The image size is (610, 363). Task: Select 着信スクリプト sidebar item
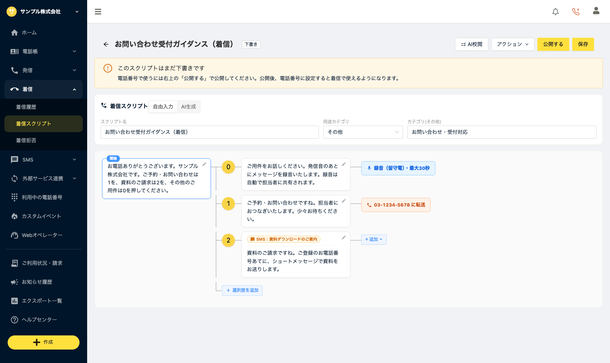pos(44,124)
